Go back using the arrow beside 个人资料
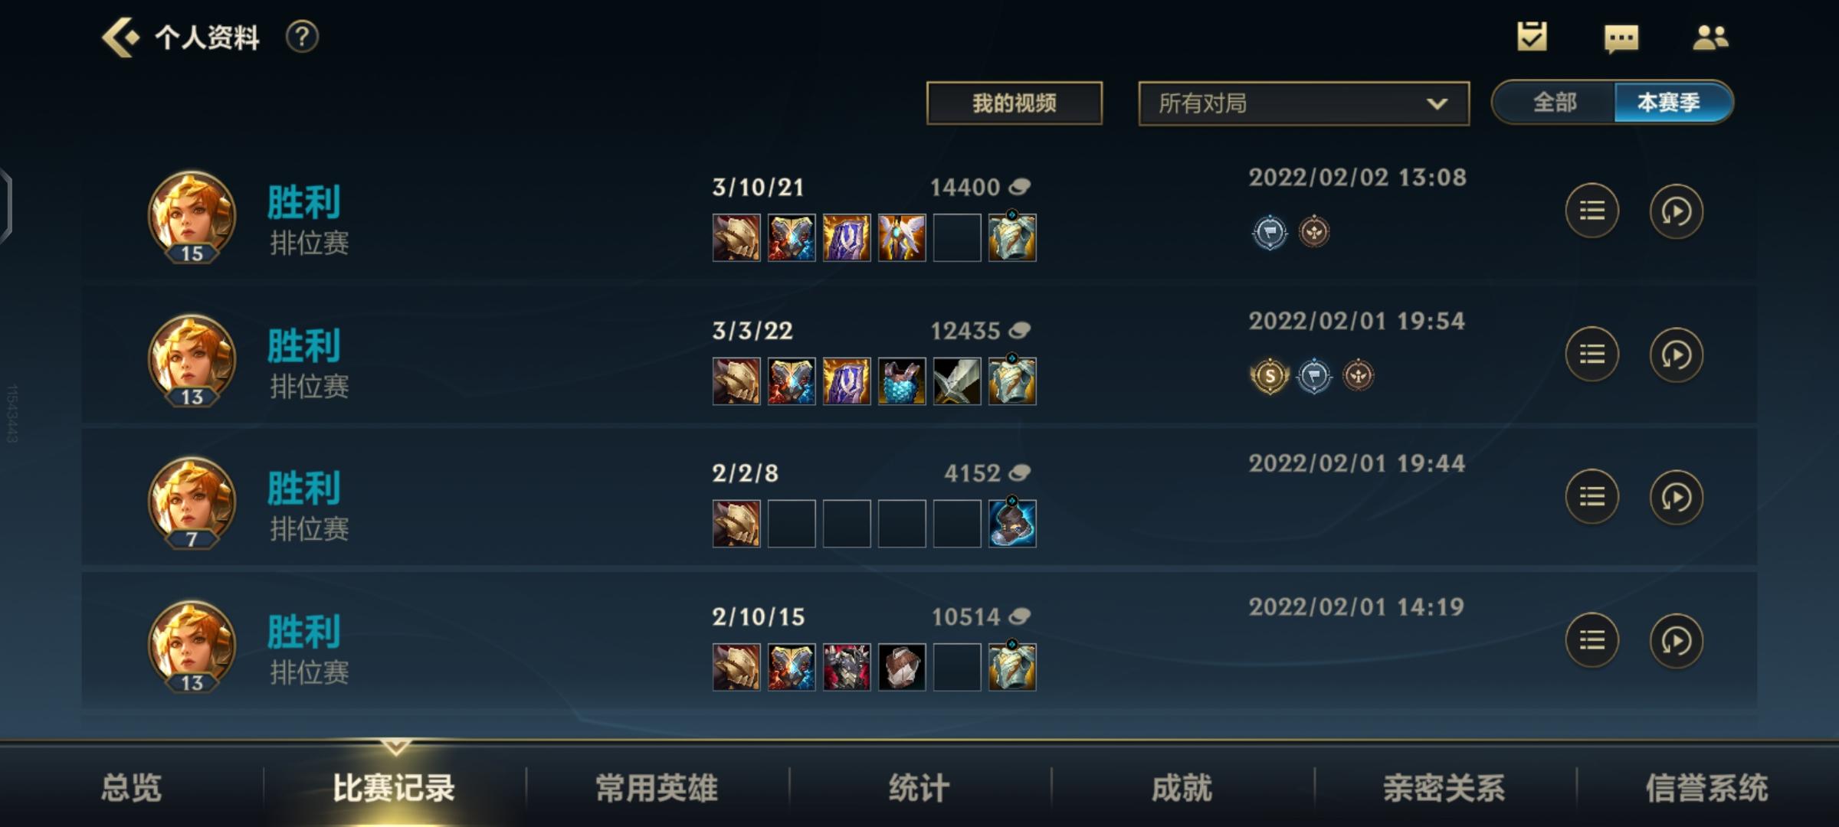Image resolution: width=1839 pixels, height=827 pixels. click(x=120, y=38)
